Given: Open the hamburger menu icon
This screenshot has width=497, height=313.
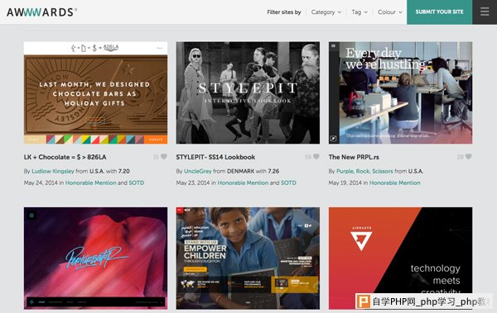Looking at the screenshot, I should pos(485,12).
